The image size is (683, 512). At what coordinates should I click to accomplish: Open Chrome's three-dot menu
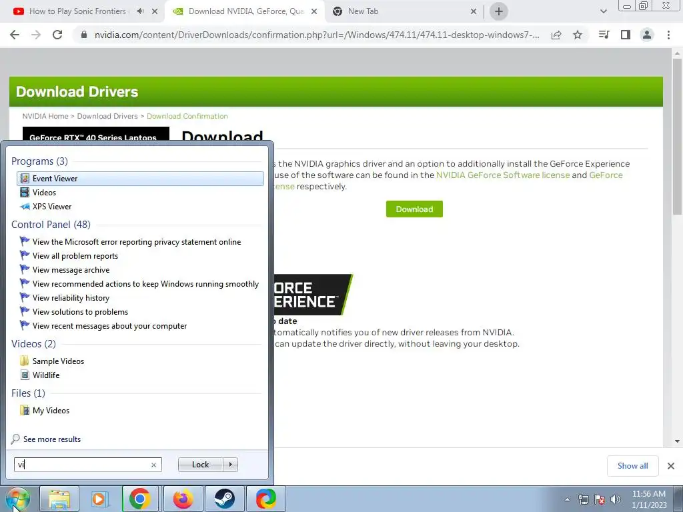pos(668,35)
